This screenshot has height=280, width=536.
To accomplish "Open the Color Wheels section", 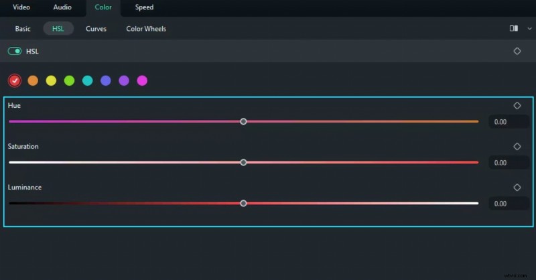I will (146, 29).
